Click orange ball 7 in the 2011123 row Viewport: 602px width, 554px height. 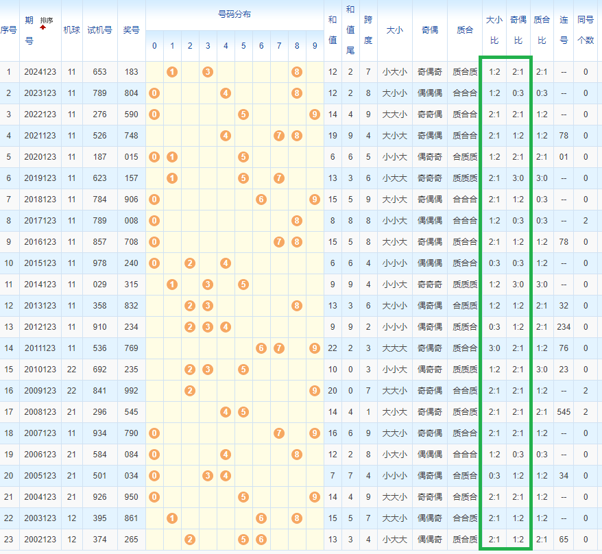coord(279,348)
